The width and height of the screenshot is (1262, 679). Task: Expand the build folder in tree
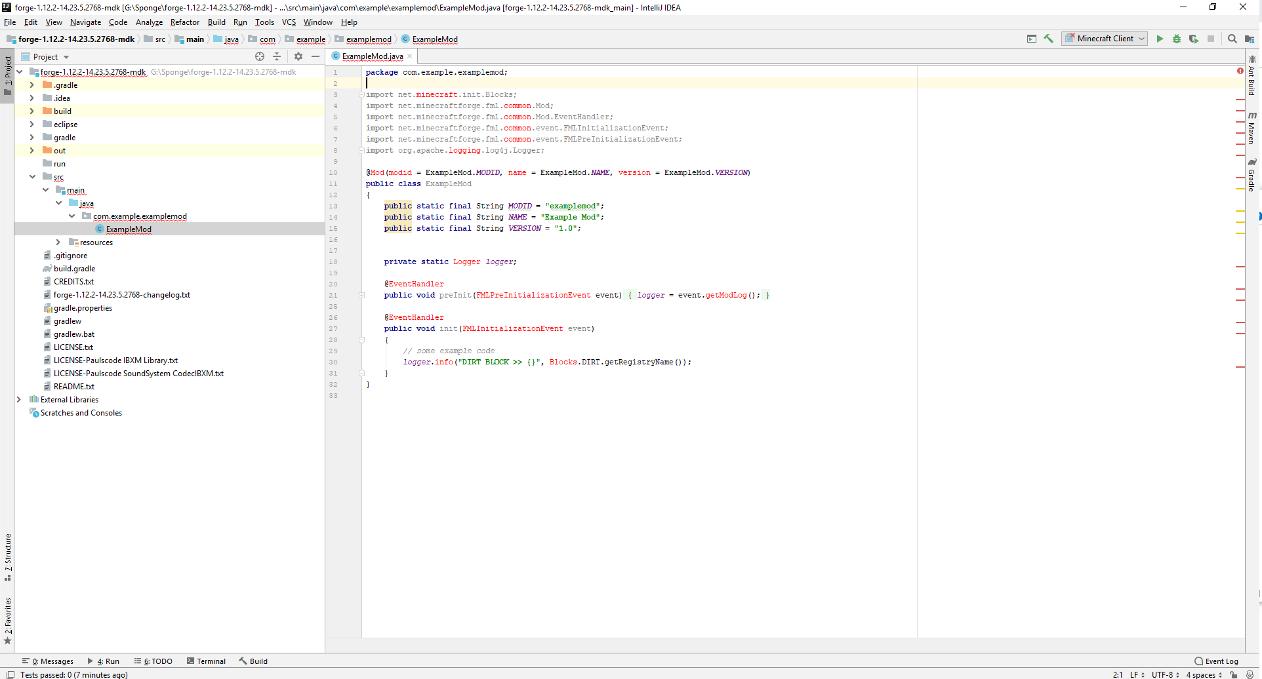tap(31, 111)
